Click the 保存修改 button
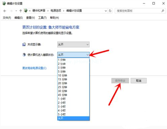 pyautogui.click(x=120, y=81)
